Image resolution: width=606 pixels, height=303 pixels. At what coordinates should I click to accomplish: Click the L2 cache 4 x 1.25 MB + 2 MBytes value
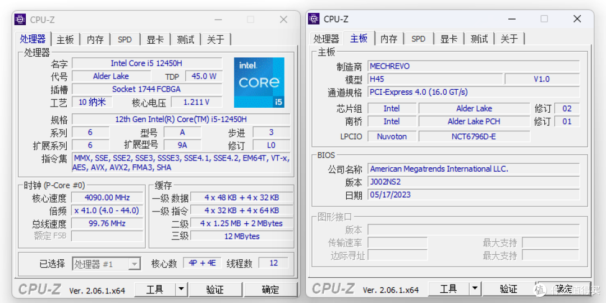point(242,223)
